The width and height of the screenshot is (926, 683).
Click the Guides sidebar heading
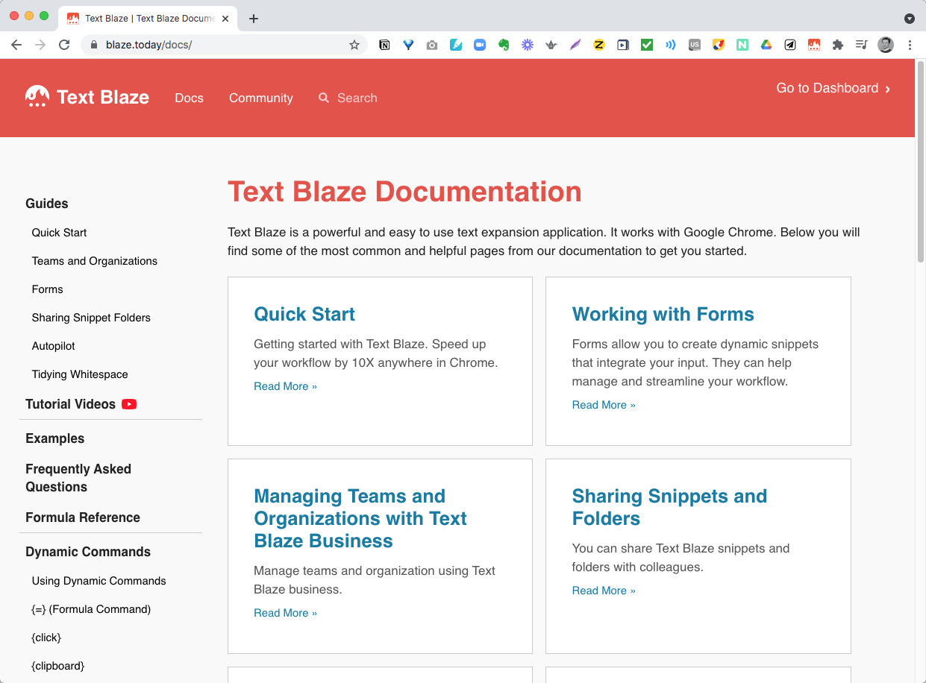point(46,204)
